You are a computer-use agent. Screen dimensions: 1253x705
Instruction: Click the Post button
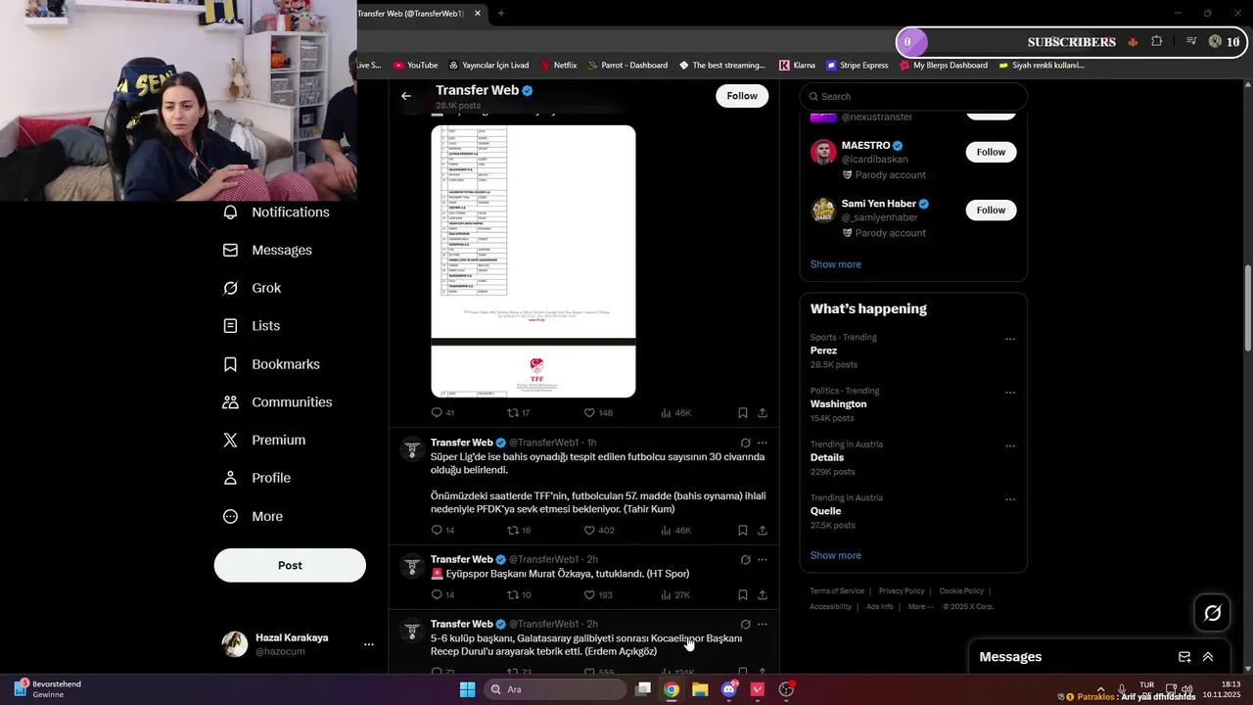point(290,565)
